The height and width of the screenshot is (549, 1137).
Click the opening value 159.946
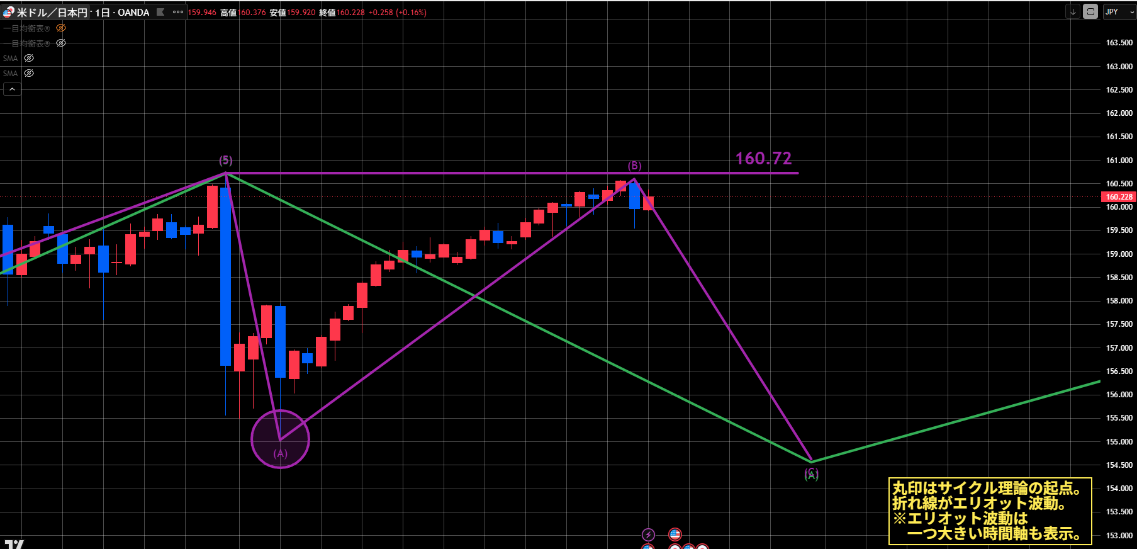pos(202,13)
